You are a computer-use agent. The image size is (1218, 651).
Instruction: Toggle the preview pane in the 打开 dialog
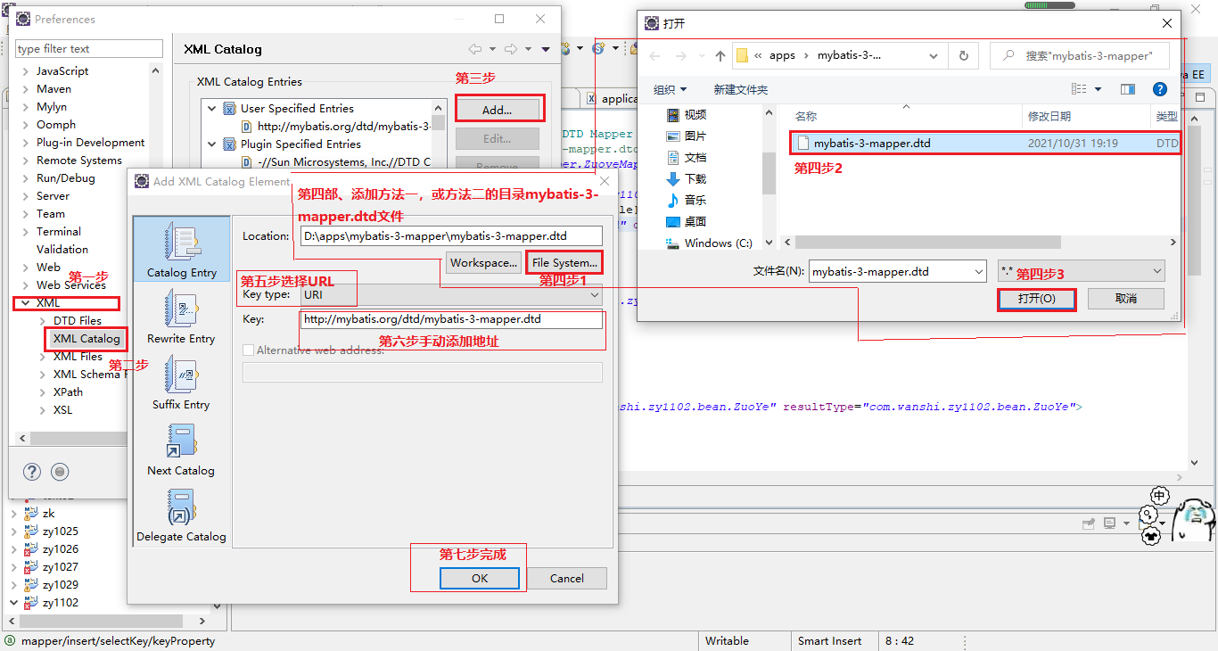click(x=1126, y=88)
